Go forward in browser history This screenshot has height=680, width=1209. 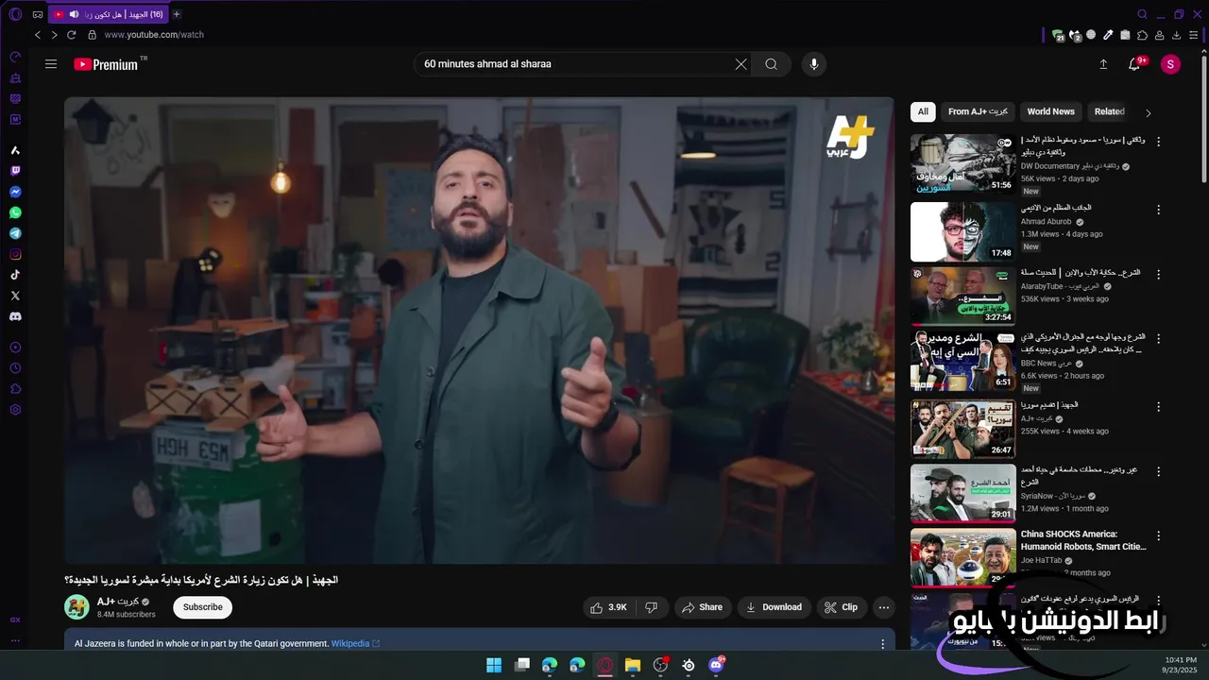[x=54, y=35]
